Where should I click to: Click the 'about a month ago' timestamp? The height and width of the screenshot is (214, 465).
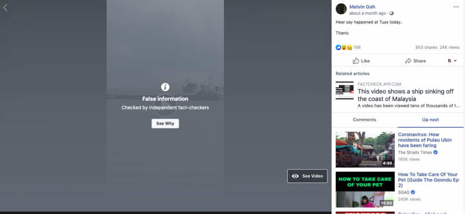coord(368,13)
